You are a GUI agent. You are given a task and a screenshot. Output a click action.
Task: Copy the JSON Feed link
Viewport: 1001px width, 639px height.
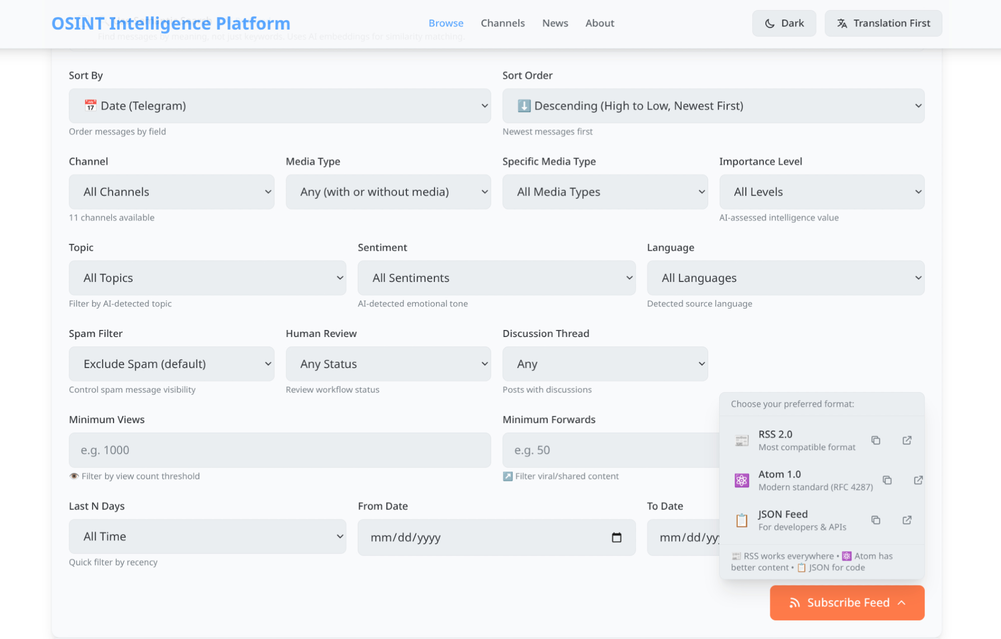click(x=875, y=520)
